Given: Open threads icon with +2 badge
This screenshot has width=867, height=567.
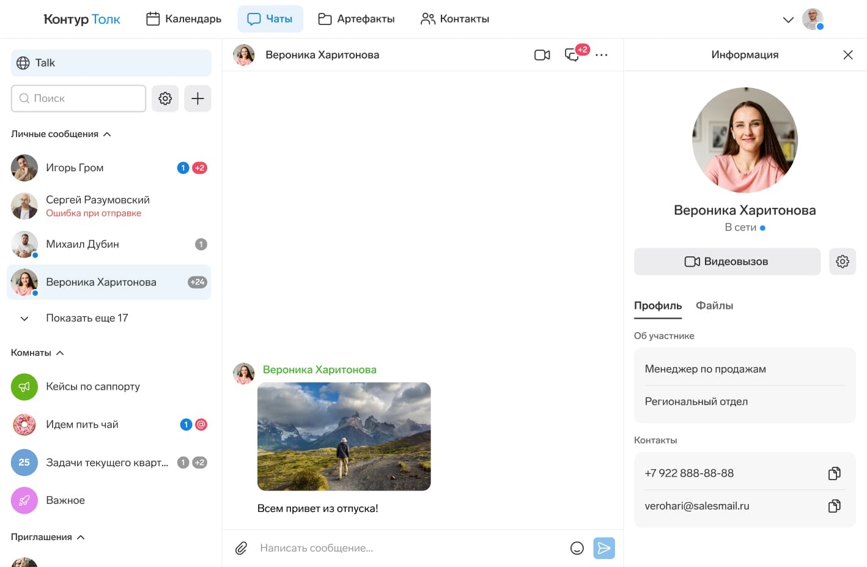Looking at the screenshot, I should pyautogui.click(x=572, y=55).
